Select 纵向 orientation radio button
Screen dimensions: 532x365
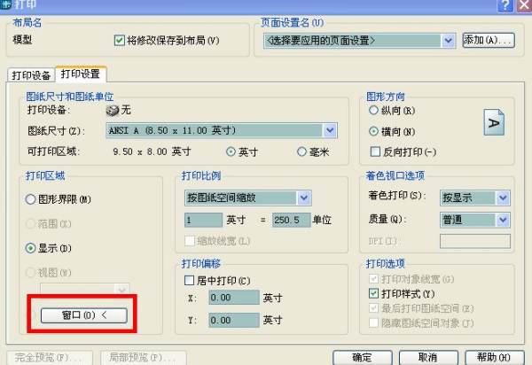(373, 112)
